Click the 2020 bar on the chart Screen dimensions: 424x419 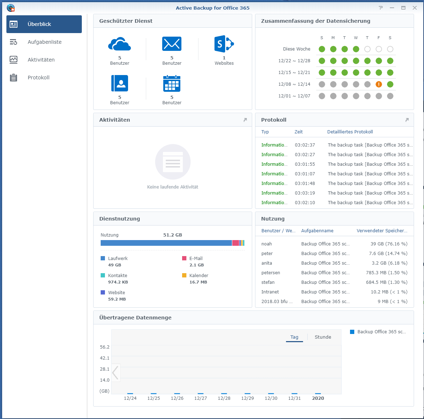(318, 394)
